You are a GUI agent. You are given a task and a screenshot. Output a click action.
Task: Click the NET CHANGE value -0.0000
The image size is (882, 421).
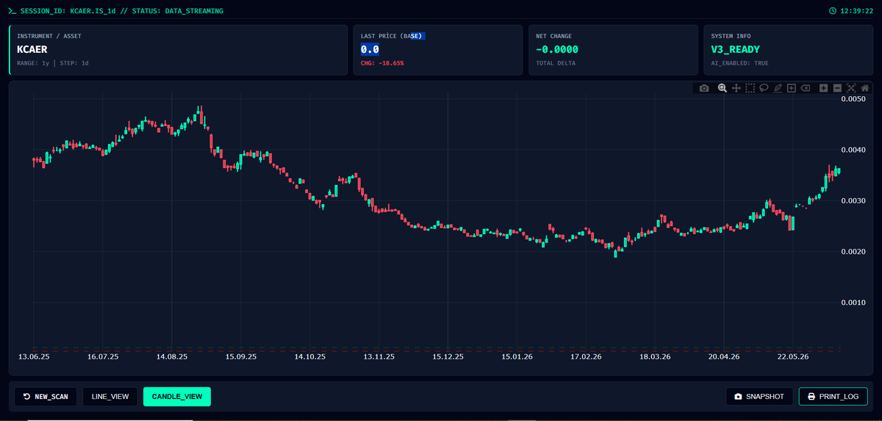point(556,49)
